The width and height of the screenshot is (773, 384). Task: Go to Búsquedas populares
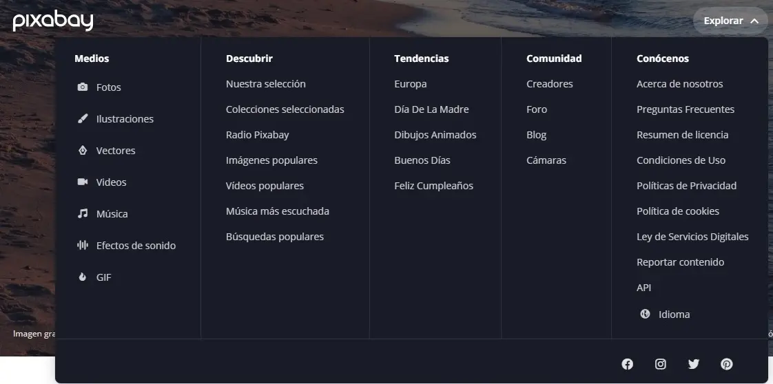(275, 237)
